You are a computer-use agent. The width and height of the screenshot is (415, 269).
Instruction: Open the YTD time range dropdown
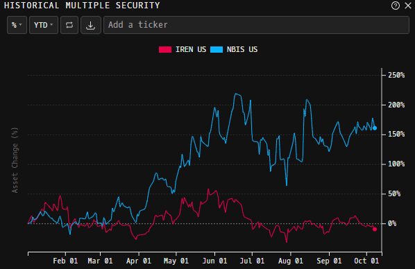pyautogui.click(x=44, y=25)
